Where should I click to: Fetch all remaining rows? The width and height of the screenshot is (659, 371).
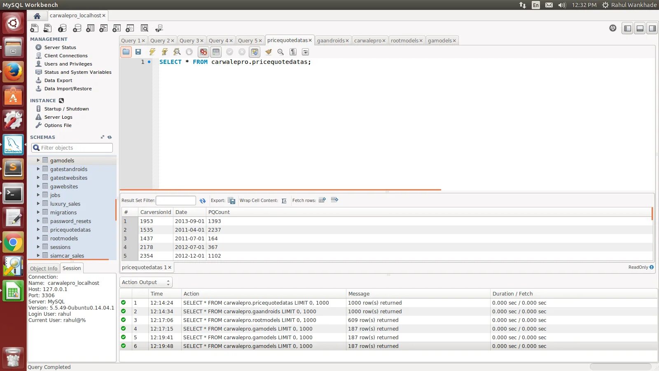point(334,200)
